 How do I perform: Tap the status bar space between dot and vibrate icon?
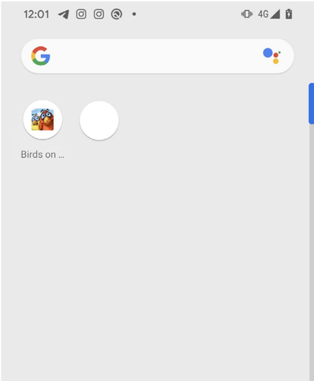189,14
